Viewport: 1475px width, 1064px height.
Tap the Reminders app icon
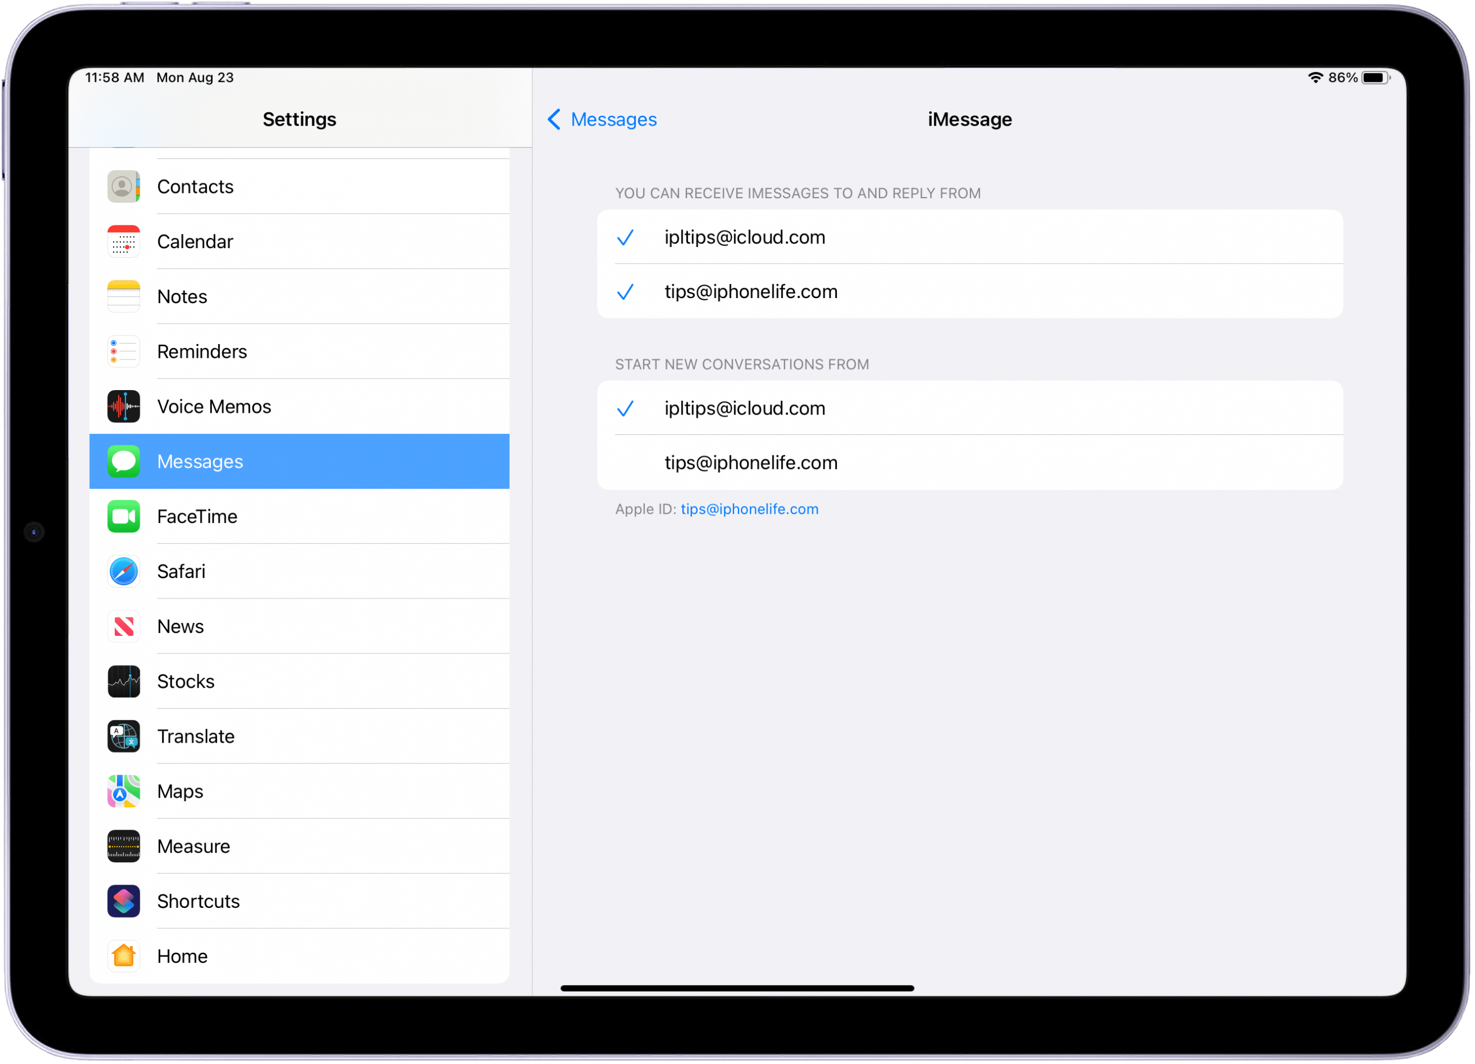coord(123,352)
